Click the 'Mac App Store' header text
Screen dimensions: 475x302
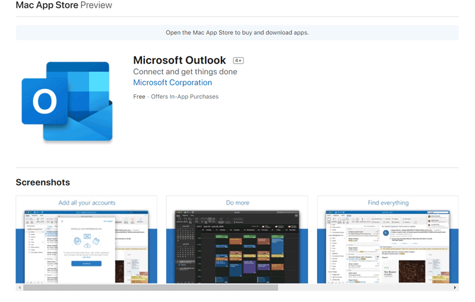click(47, 5)
